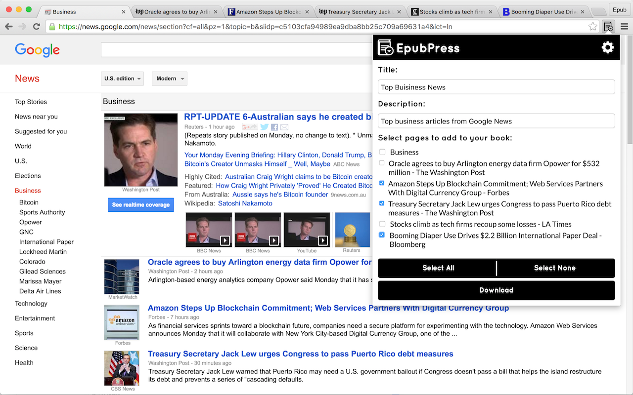Share the Bitcoin creator story via the Twitter icon
Viewport: 633px width, 395px height.
[x=264, y=127]
